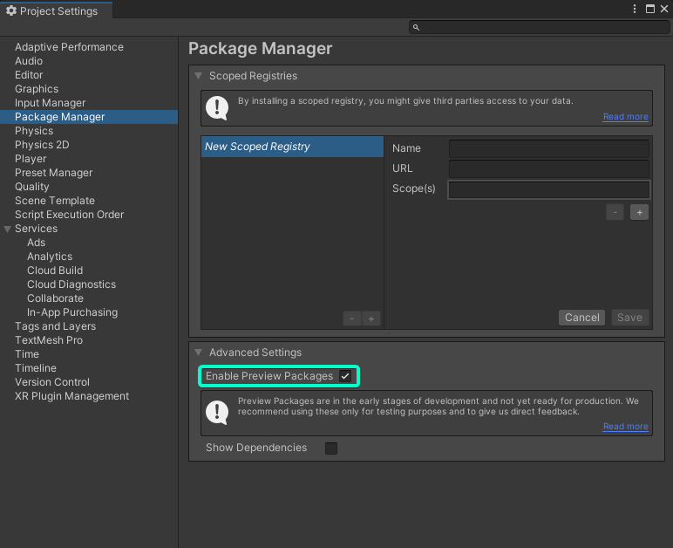Select Cloud Build service
Screen dimensions: 673x548
(x=55, y=271)
